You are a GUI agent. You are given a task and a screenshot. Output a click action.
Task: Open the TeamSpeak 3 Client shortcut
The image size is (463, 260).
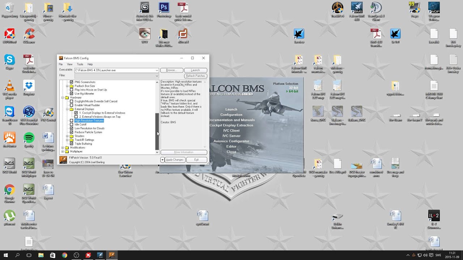tap(376, 11)
